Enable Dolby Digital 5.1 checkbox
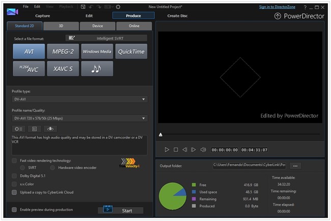 pos(14,176)
